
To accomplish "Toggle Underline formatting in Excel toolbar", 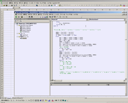I will pos(86,5).
